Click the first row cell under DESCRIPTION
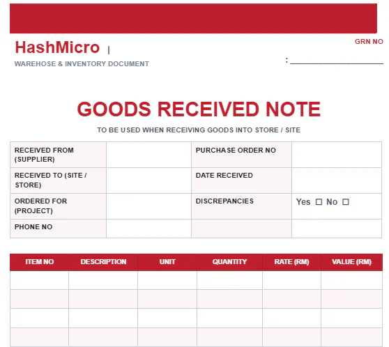This screenshot has height=347, width=389. click(x=103, y=280)
